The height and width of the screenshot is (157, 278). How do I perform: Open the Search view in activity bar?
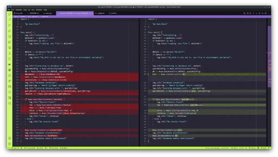10,20
